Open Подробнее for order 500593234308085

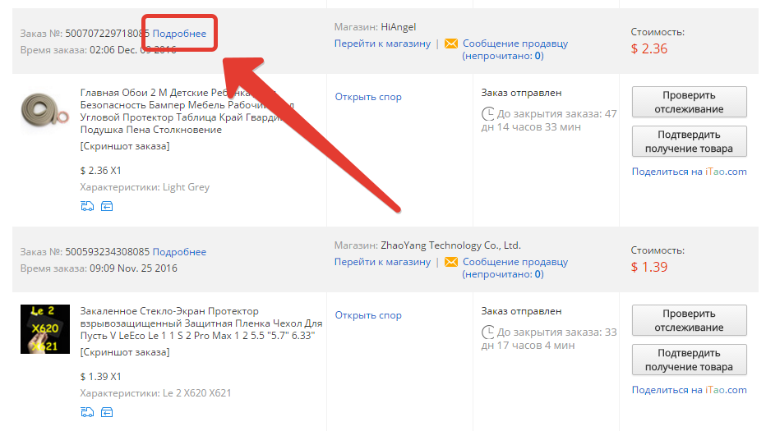pyautogui.click(x=179, y=251)
